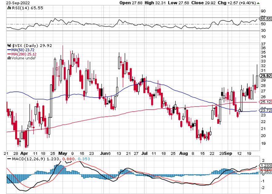Click the Aug label on the time axis
This screenshot has width=272, height=194.
(x=183, y=153)
